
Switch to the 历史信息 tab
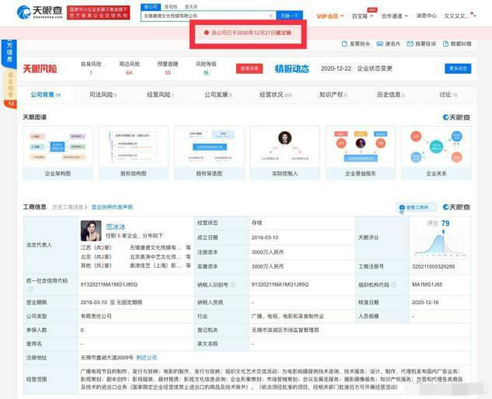pyautogui.click(x=391, y=95)
